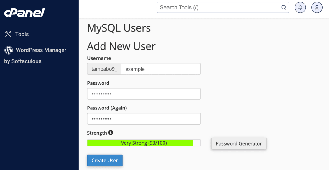The width and height of the screenshot is (329, 170).
Task: Open the Tools section from sidebar
Action: pyautogui.click(x=21, y=34)
